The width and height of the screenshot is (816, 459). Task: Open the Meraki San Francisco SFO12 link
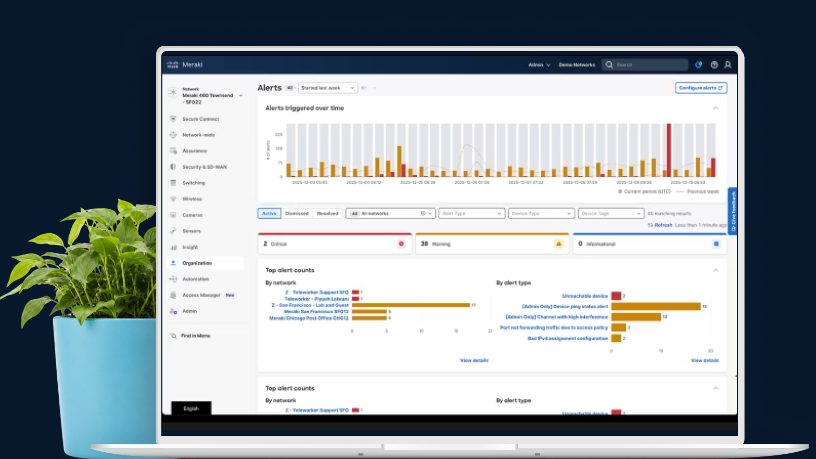click(316, 312)
